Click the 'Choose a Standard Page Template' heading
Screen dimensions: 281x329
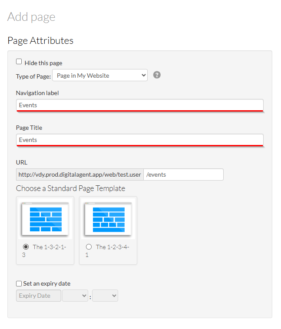(x=70, y=188)
